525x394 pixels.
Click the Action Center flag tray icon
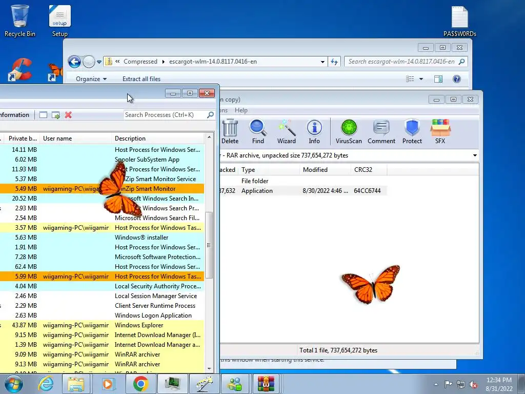(448, 384)
